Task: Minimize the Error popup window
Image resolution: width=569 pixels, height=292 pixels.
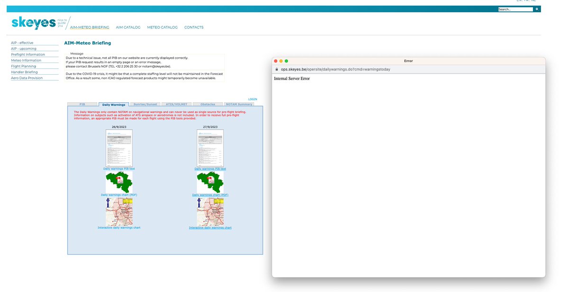Action: click(281, 61)
